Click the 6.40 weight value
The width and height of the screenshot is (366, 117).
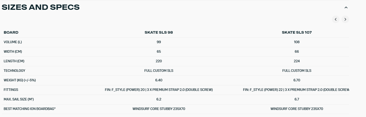click(159, 80)
